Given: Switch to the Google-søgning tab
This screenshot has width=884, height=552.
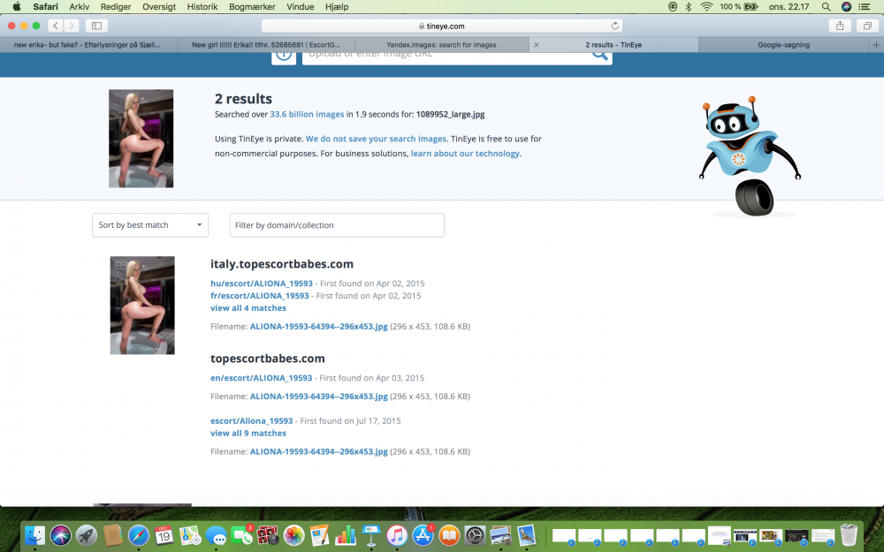Looking at the screenshot, I should 783,44.
